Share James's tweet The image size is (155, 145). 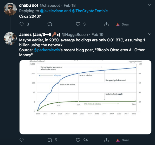pos(106,140)
